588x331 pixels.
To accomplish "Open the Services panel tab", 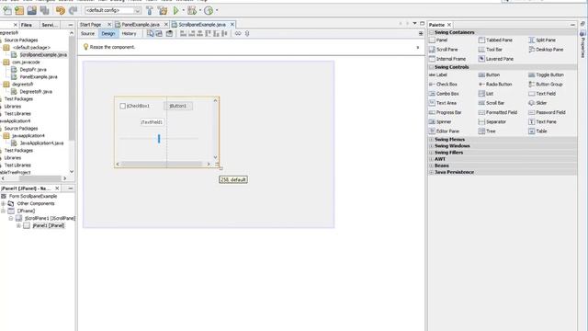I will pos(50,25).
